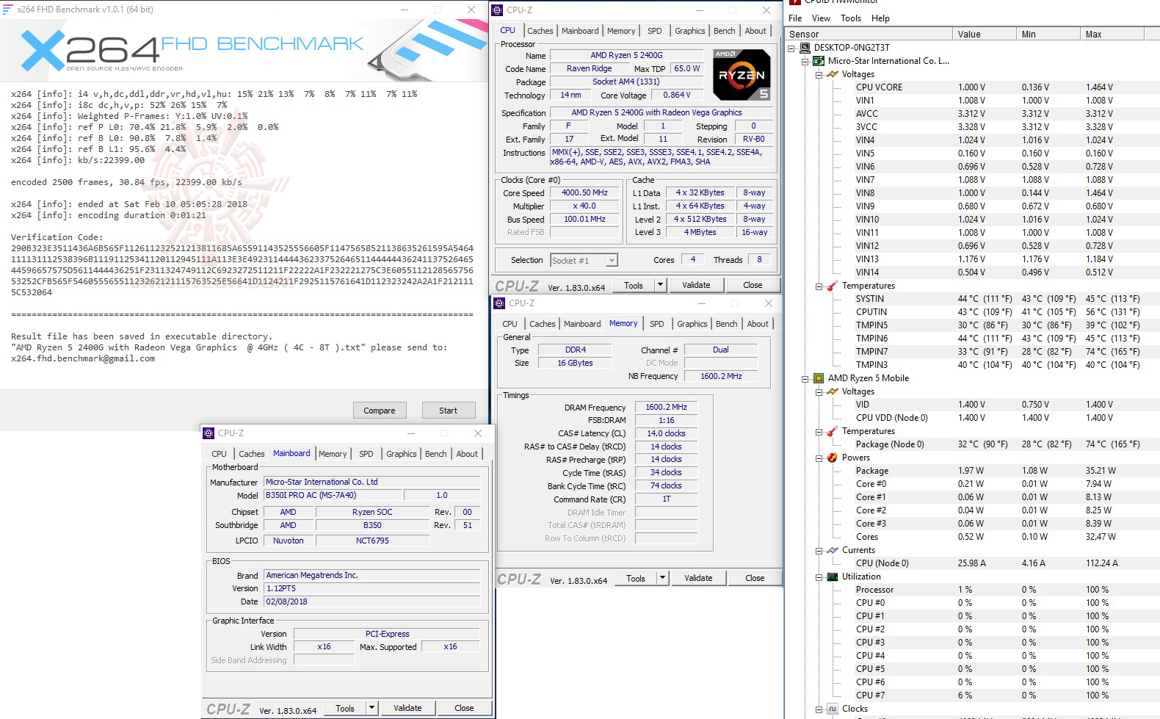Viewport: 1160px width, 719px height.
Task: Open the Tools menu in HWMonitor
Action: pyautogui.click(x=851, y=18)
